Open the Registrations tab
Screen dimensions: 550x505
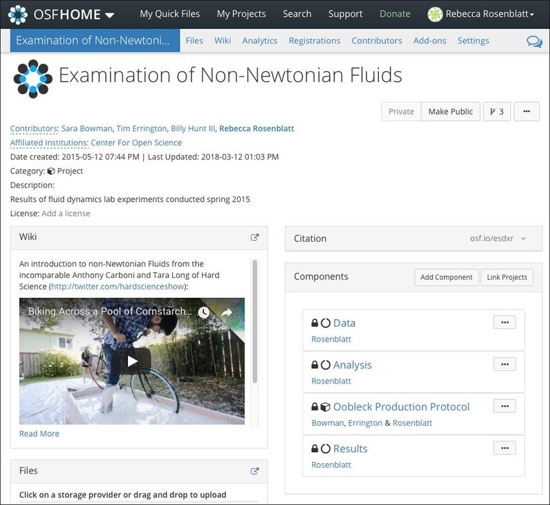coord(315,41)
